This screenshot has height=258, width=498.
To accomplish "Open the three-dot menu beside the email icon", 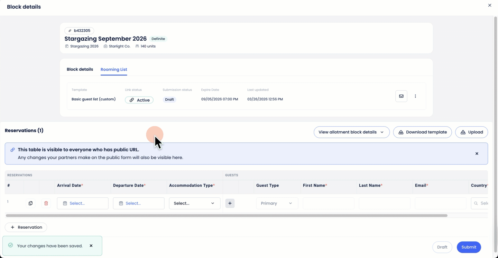I will [x=415, y=96].
